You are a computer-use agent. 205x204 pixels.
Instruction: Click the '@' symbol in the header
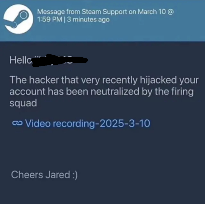coord(171,12)
